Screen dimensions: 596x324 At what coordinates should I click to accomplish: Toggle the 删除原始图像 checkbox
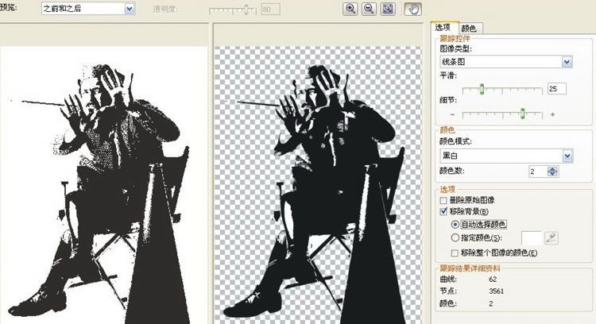click(443, 200)
